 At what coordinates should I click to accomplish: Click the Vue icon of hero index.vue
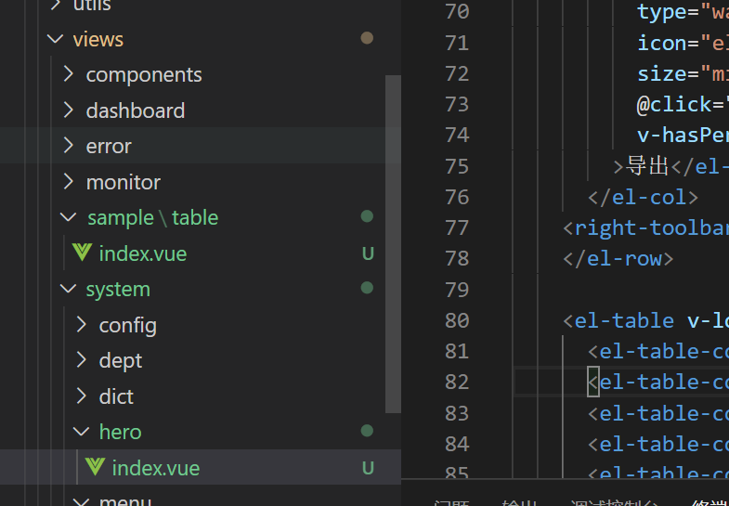click(x=95, y=467)
